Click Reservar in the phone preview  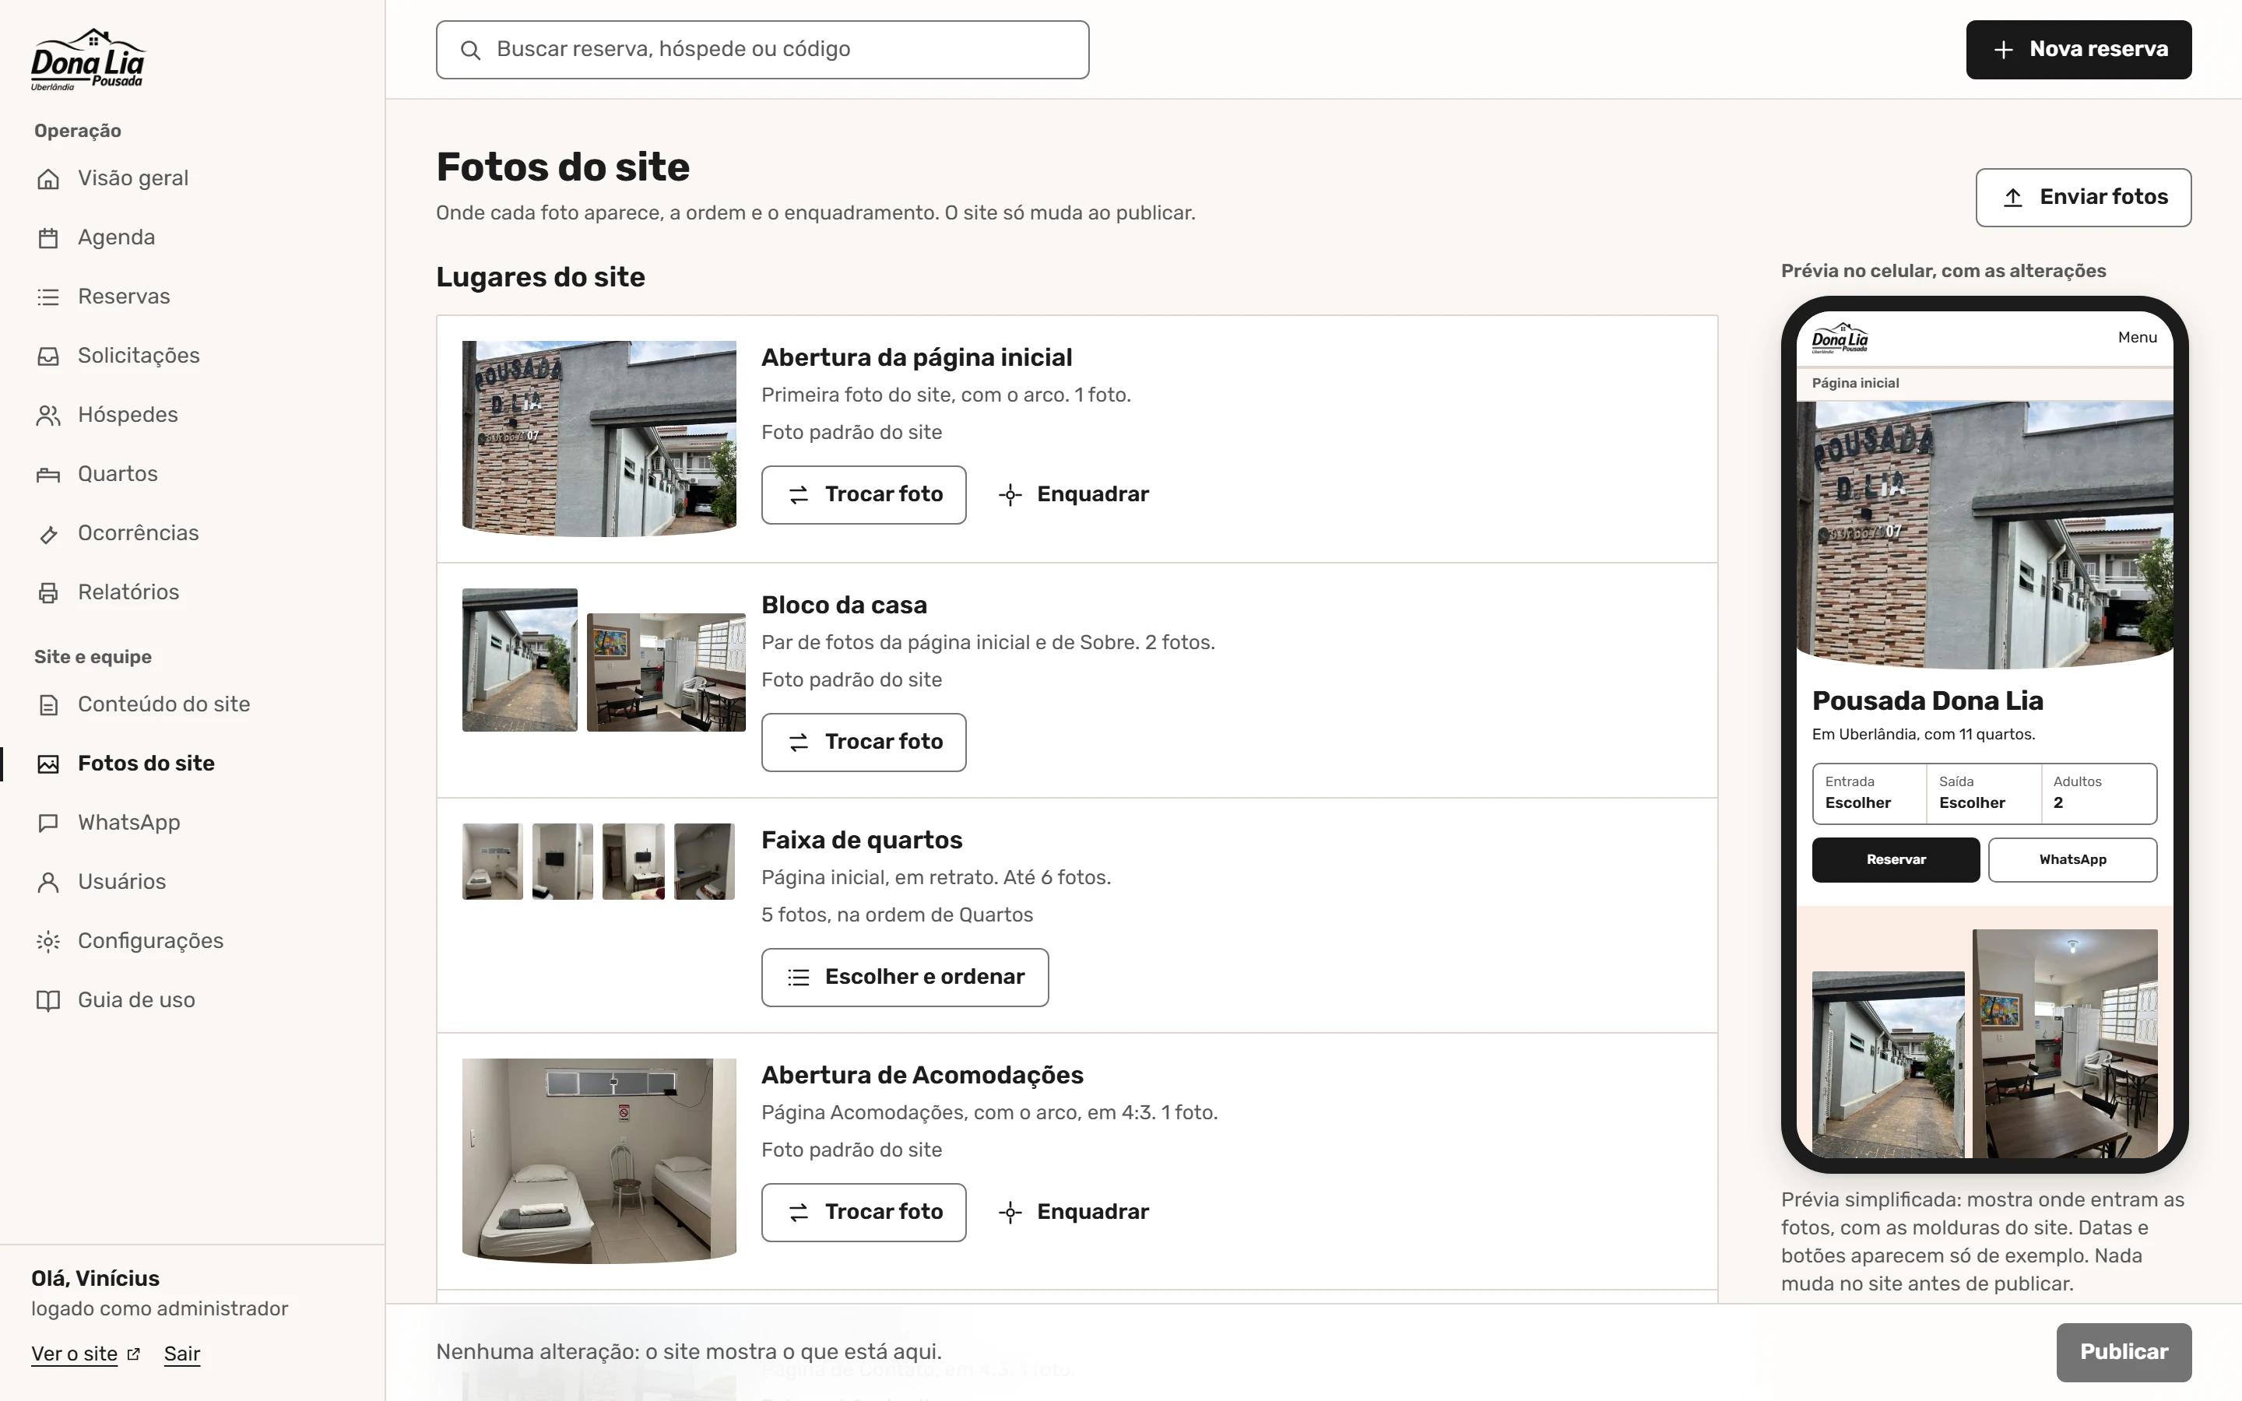point(1896,860)
